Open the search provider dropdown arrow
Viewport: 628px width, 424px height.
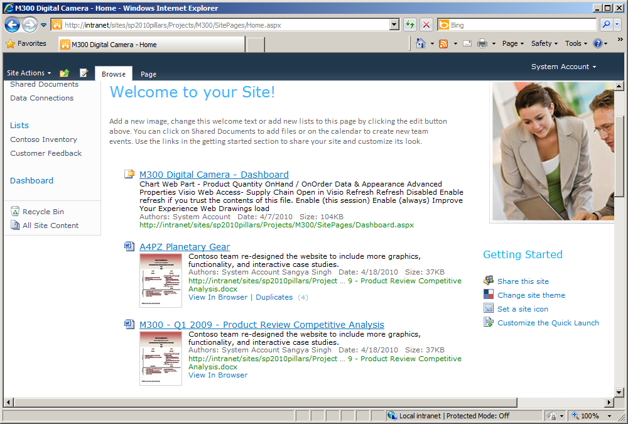click(x=617, y=25)
